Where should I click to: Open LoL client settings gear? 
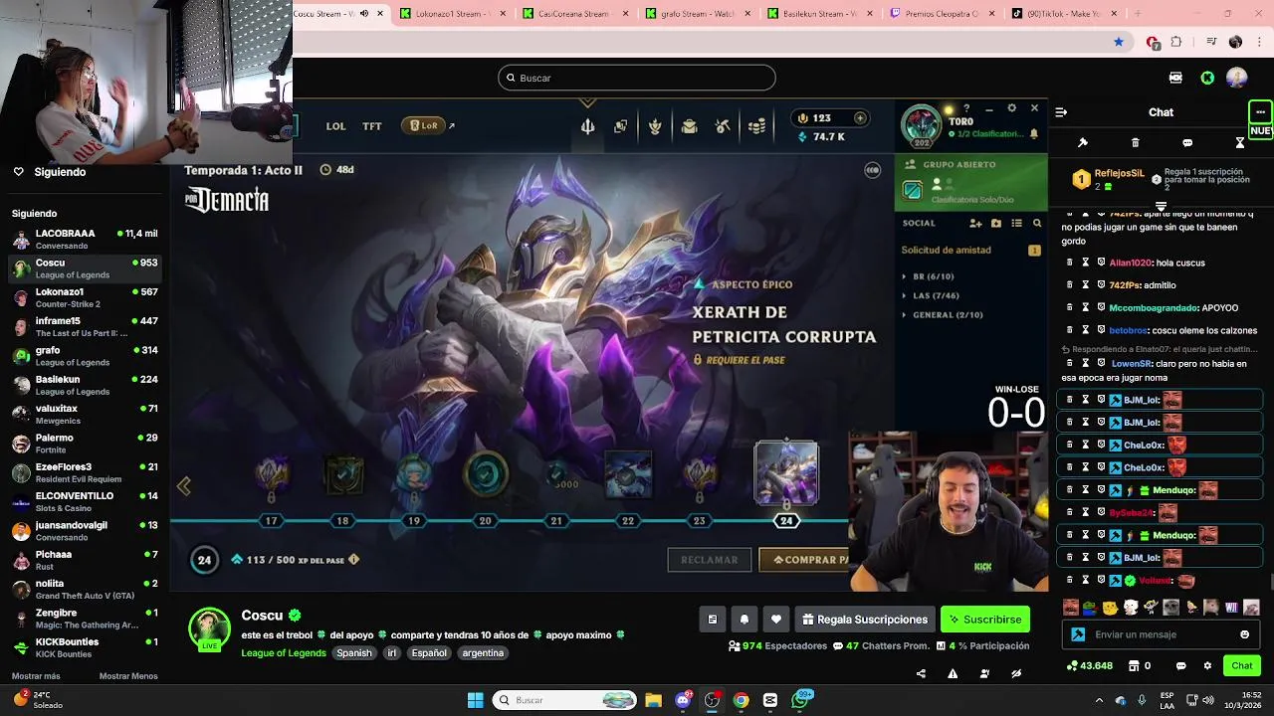(1011, 108)
